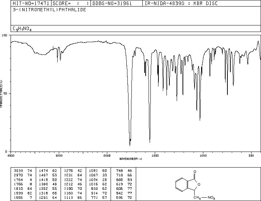Select the SCORE= field in header

point(71,3)
